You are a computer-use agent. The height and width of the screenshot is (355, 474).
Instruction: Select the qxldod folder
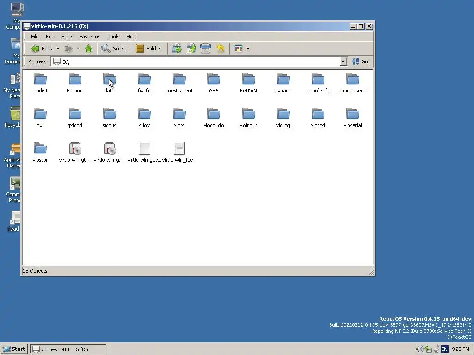[x=75, y=118]
